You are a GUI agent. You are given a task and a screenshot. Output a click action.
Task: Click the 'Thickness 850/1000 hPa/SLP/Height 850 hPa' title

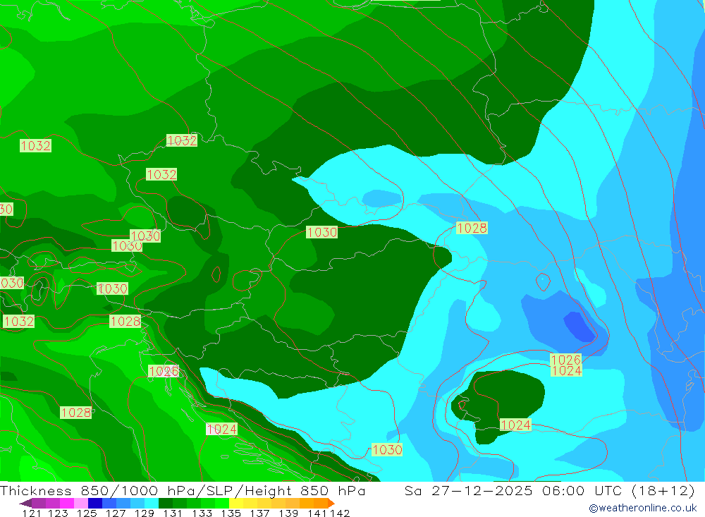183,490
